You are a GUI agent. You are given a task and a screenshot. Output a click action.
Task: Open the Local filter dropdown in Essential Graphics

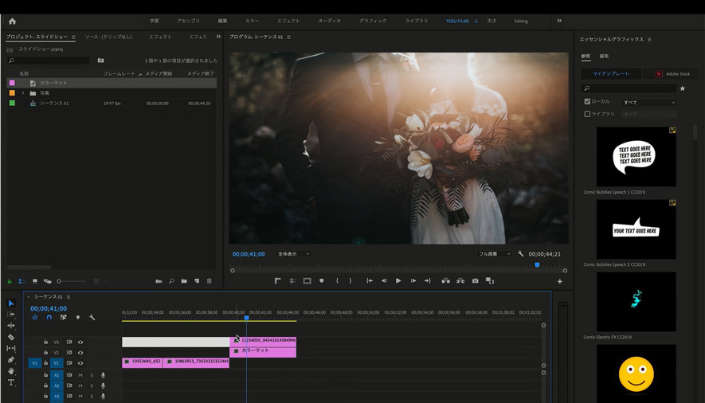tap(648, 103)
